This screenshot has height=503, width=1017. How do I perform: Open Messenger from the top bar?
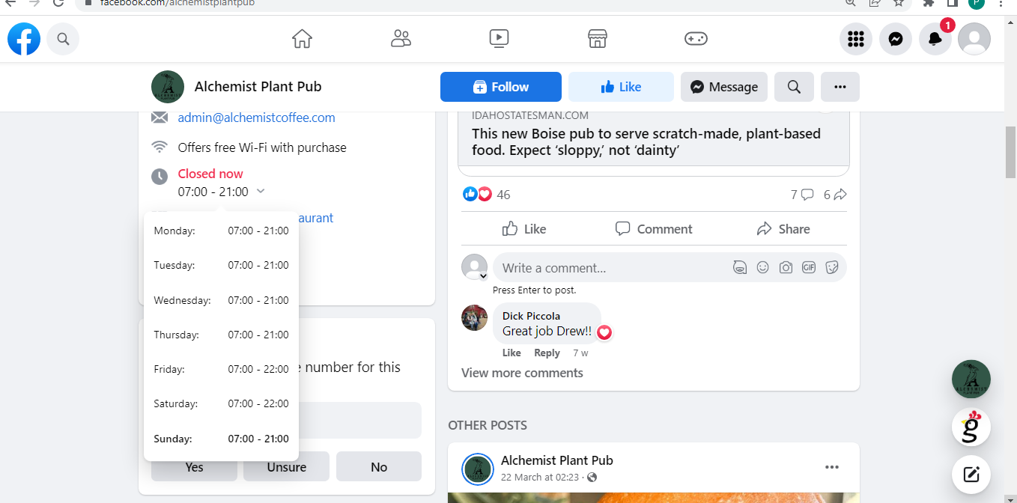[896, 39]
